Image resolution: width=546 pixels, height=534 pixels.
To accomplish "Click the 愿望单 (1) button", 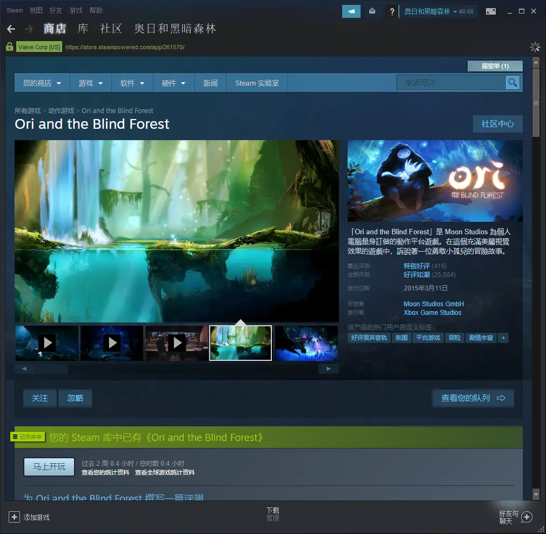I will (x=495, y=66).
